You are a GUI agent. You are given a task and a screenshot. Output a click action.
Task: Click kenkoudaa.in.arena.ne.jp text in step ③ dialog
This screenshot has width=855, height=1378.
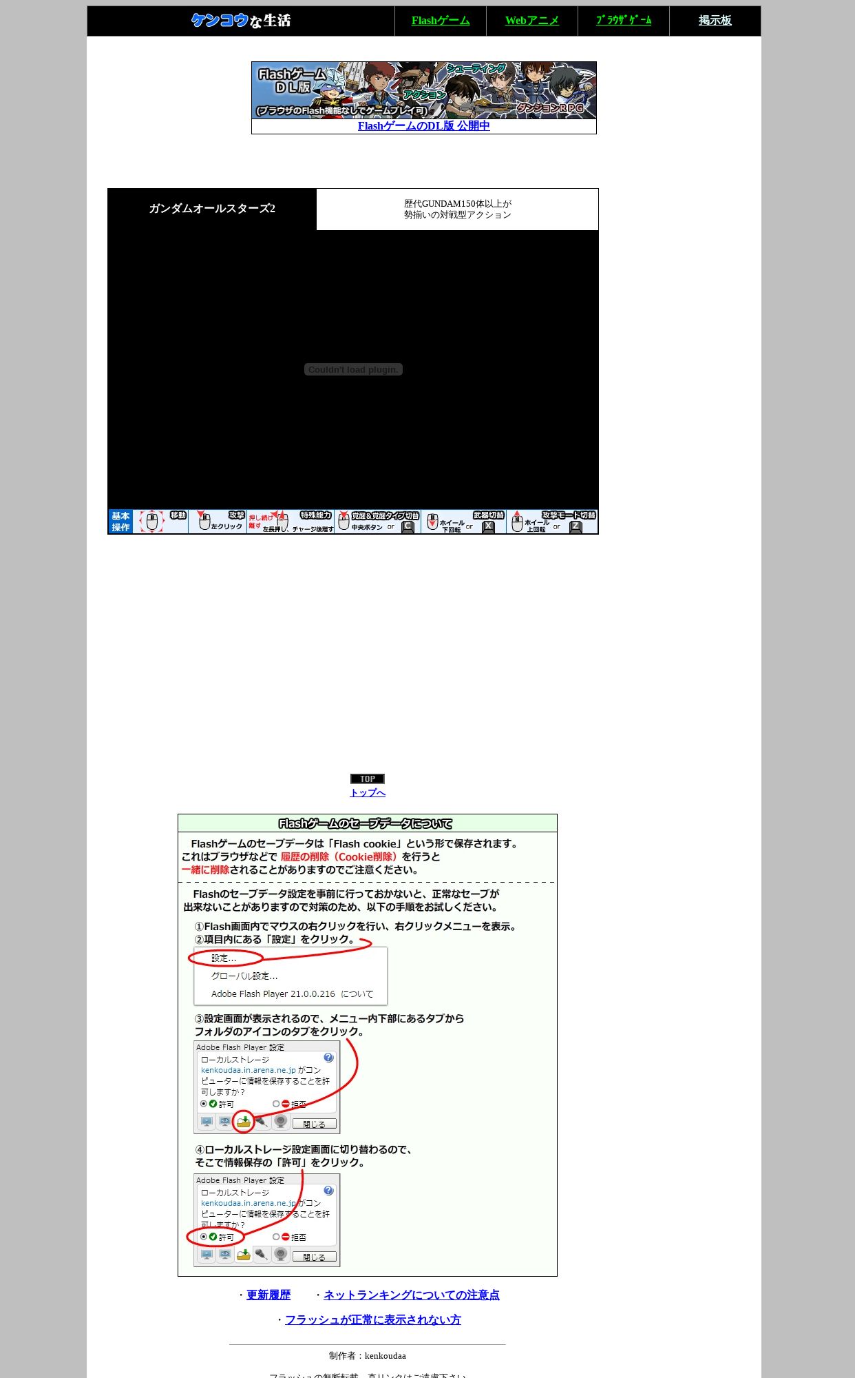click(249, 1071)
